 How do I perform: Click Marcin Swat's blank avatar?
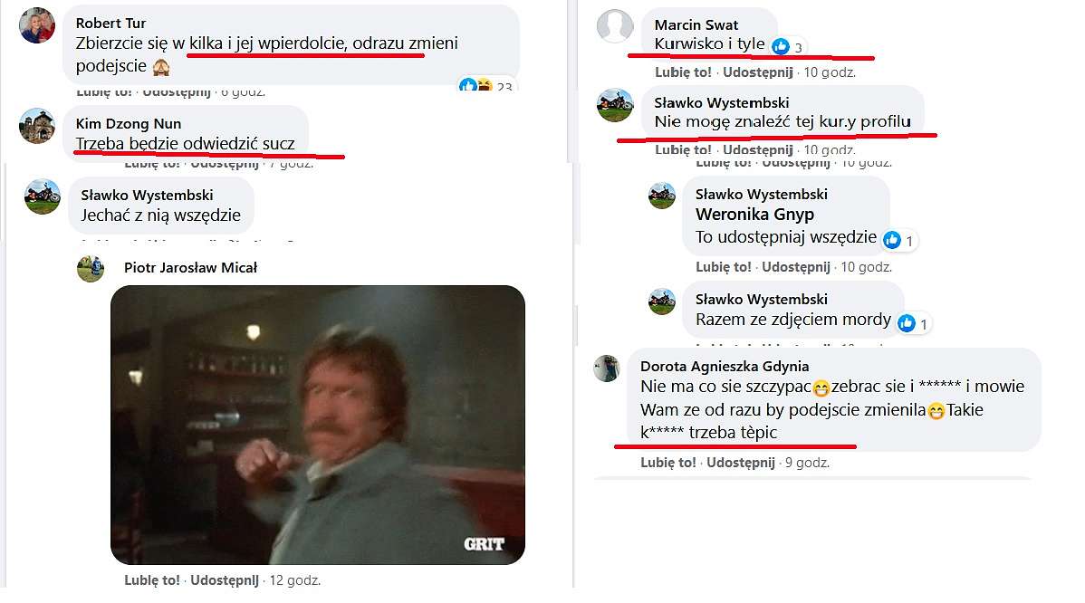coord(614,26)
